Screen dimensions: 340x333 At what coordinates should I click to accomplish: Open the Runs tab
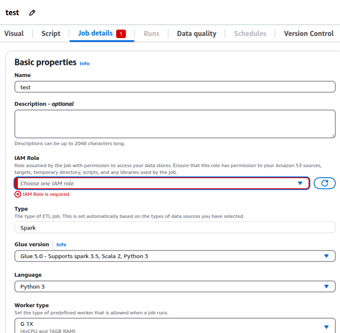pos(151,34)
